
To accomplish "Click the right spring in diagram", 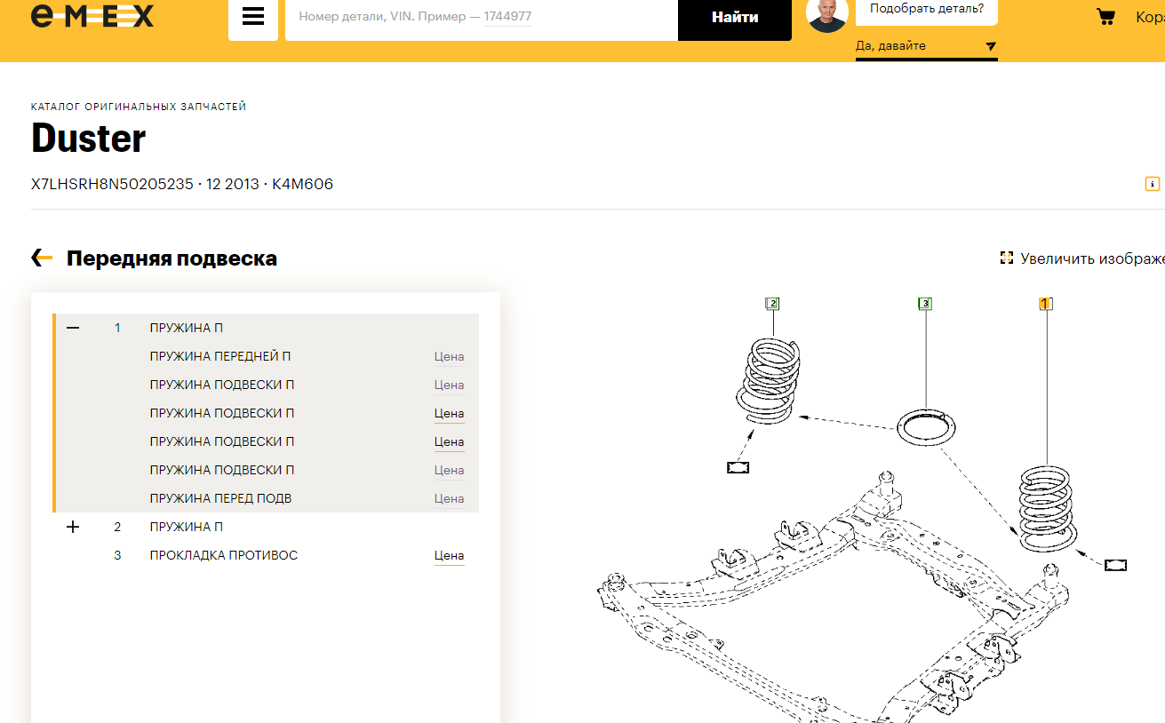I will pyautogui.click(x=1048, y=509).
